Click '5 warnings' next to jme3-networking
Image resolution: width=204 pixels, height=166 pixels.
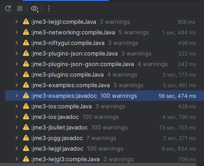134,33
